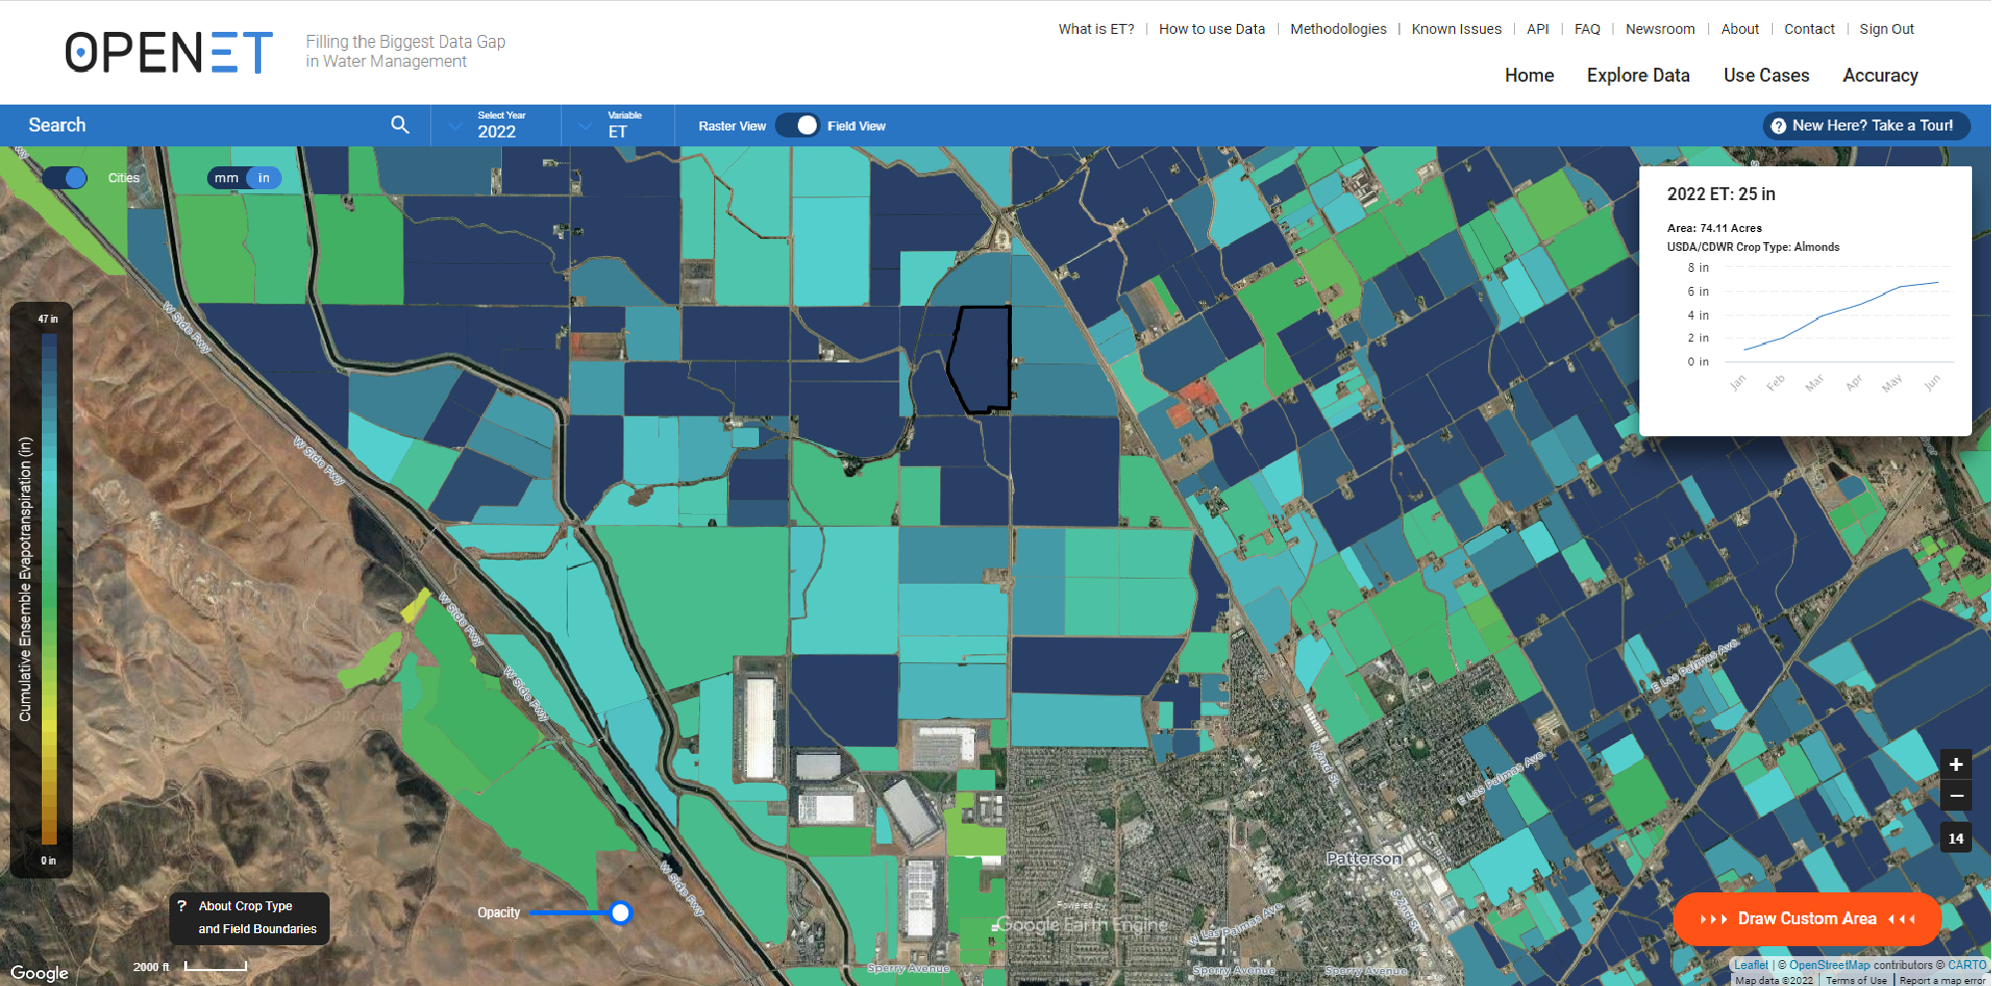Expand the Draw Custom Area panel

coord(1807,918)
